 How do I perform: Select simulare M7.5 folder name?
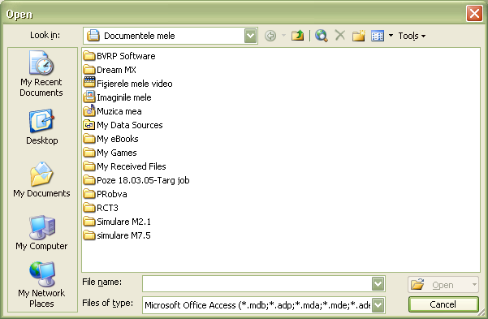click(123, 235)
